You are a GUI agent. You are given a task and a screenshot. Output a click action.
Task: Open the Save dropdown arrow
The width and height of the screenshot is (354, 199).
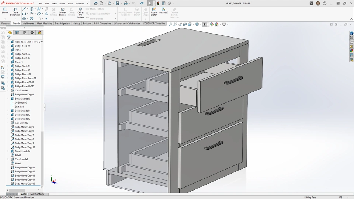(121, 3)
